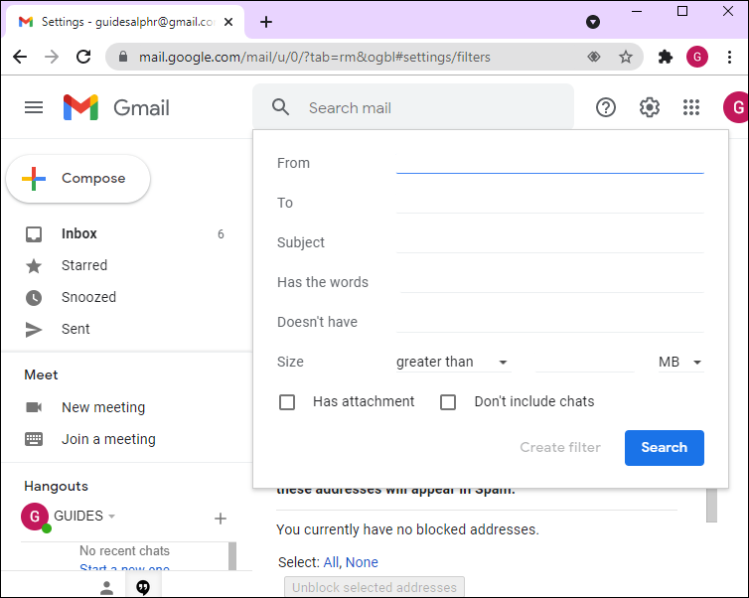Open the Google apps grid
This screenshot has height=598, width=749.
(x=691, y=107)
